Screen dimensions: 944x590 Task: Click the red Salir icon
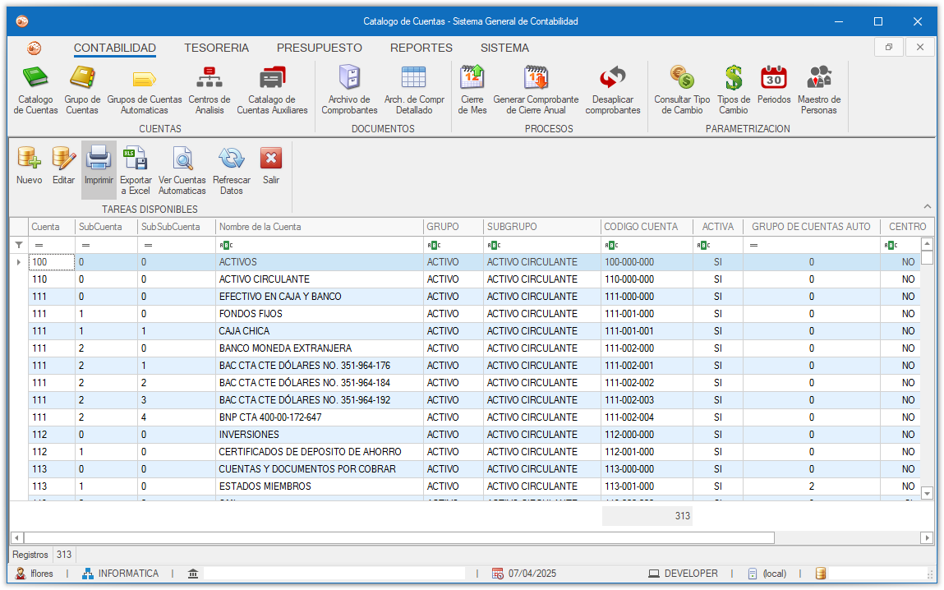(x=271, y=159)
